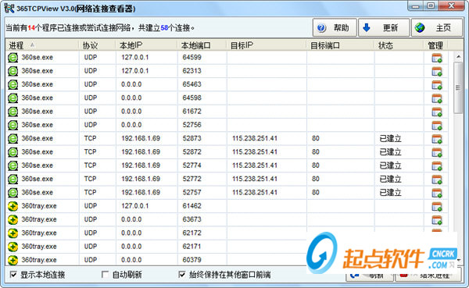Select local port cell 61672
This screenshot has width=469, height=288.
point(192,111)
